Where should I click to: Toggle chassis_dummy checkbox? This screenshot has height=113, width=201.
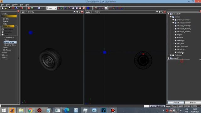[176, 20]
